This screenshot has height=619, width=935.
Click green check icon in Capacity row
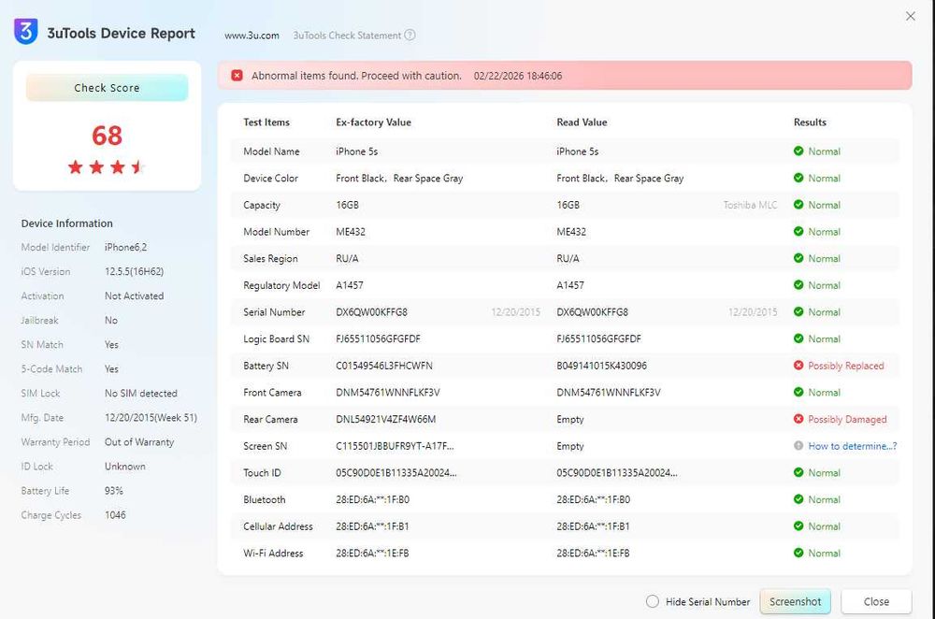pos(798,205)
